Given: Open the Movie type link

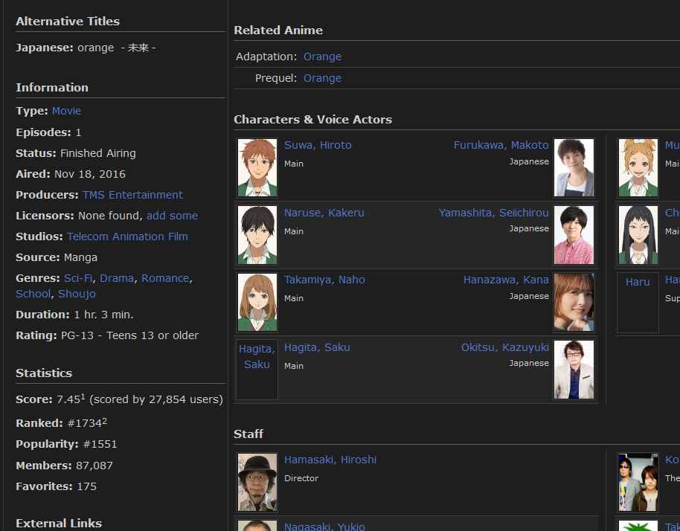Looking at the screenshot, I should [x=66, y=111].
